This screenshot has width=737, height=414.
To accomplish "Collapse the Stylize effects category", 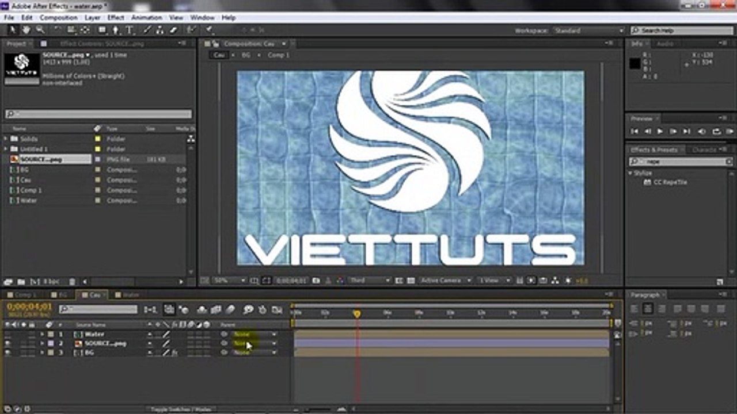I will (x=630, y=172).
